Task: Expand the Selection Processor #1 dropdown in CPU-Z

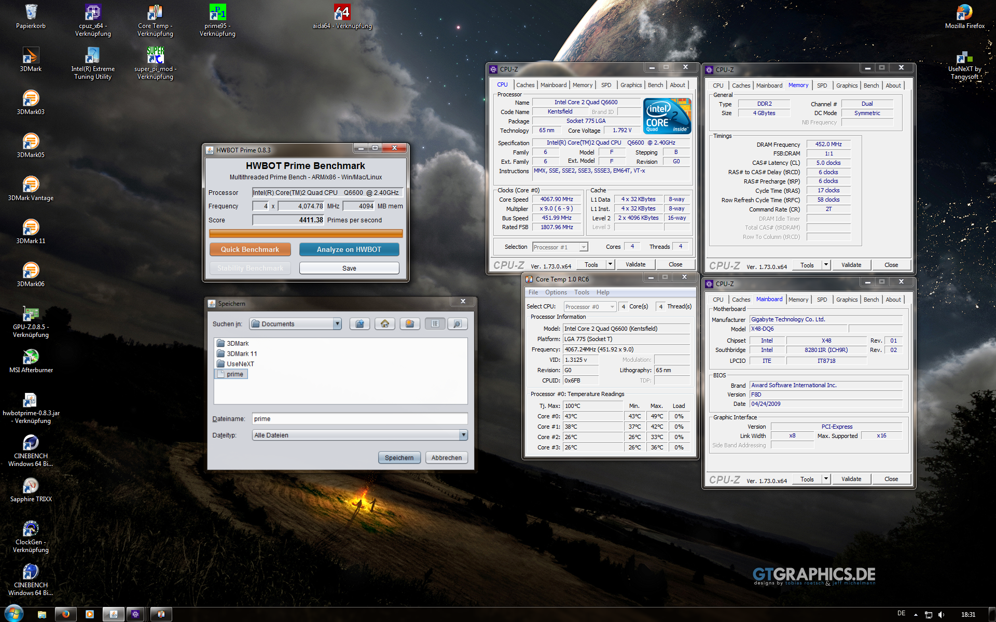Action: click(584, 247)
